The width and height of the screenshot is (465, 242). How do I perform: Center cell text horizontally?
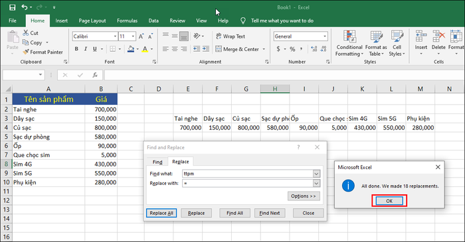(x=175, y=49)
